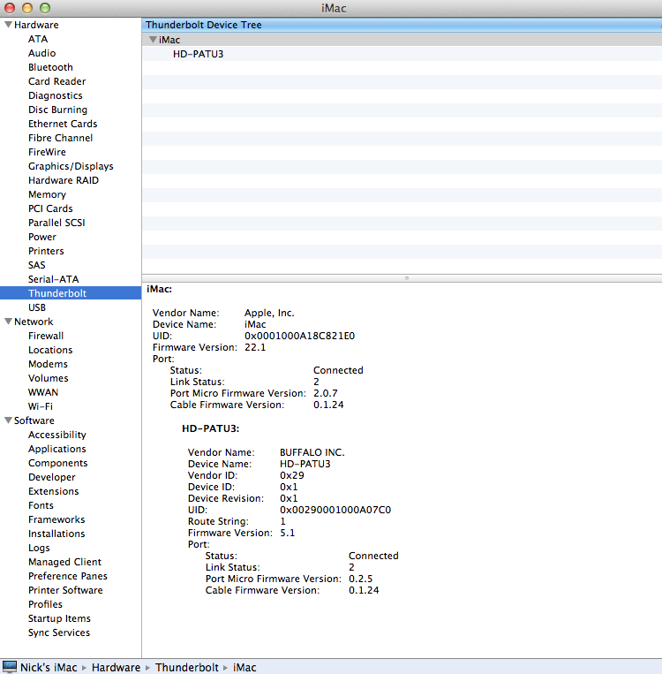Viewport: 662px width, 674px height.
Task: Select Frameworks under Software
Action: pyautogui.click(x=56, y=519)
